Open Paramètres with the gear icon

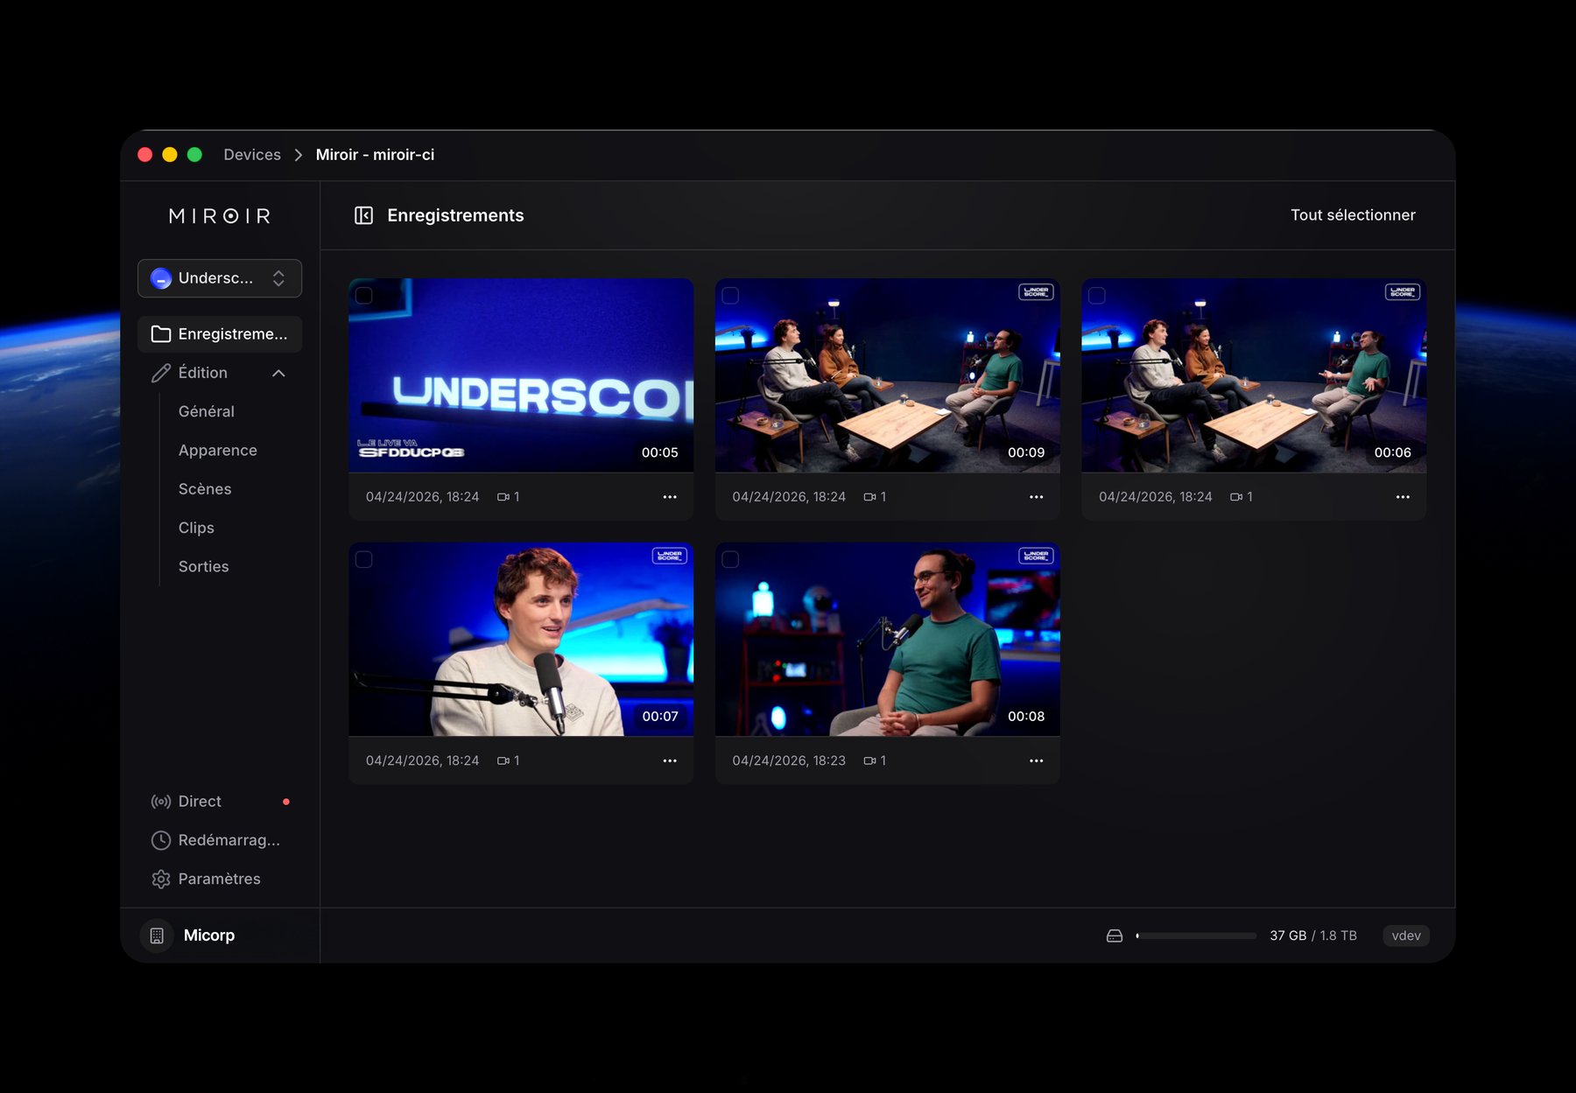pos(160,879)
